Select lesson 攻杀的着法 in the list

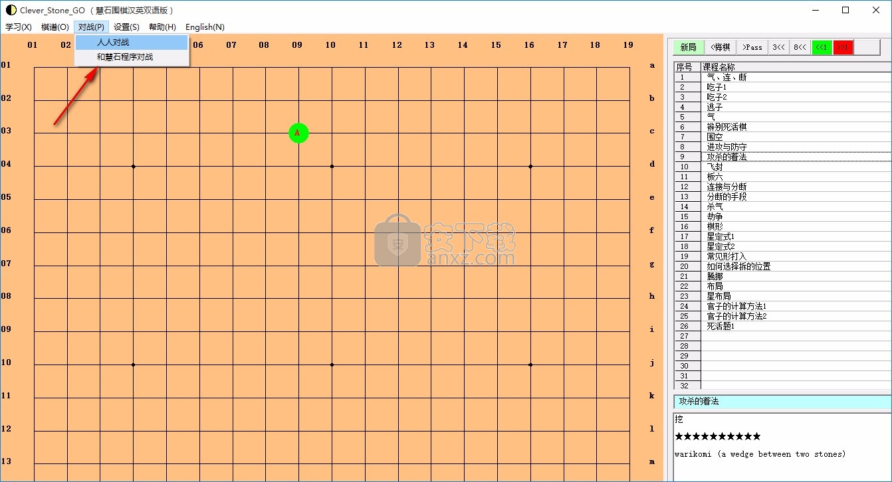coord(796,157)
